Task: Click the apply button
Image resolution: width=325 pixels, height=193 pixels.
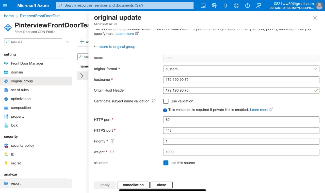Action: click(x=105, y=185)
